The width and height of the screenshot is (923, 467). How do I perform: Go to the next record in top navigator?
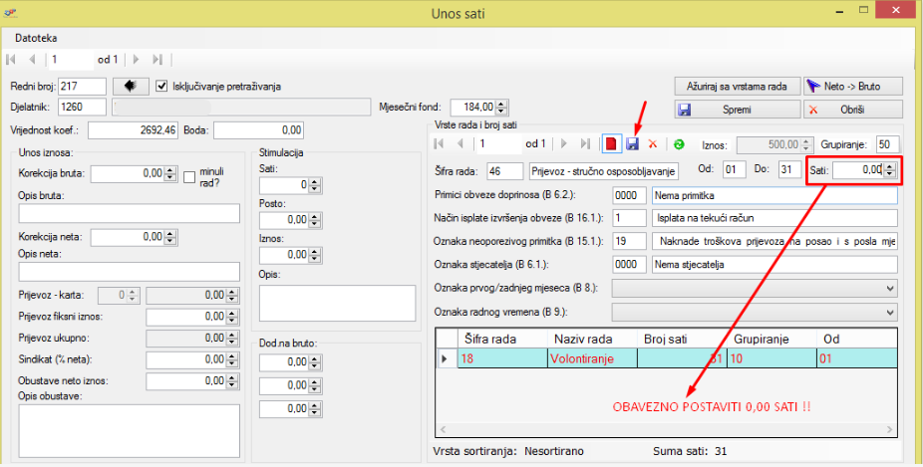[136, 60]
